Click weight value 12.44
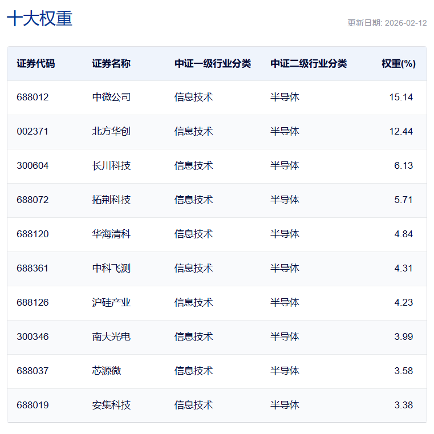The width and height of the screenshot is (434, 434). [401, 131]
